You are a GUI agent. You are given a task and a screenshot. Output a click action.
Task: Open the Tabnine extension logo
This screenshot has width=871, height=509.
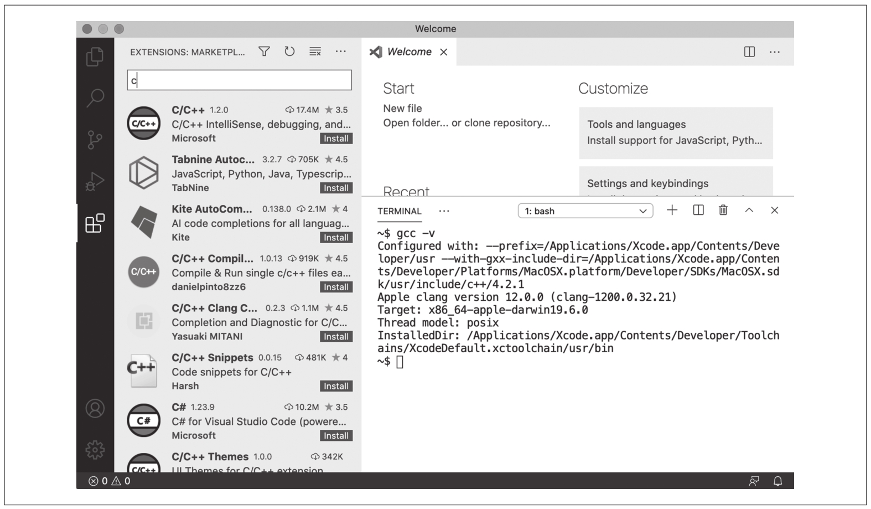(x=144, y=173)
